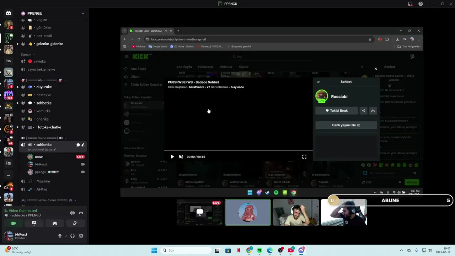Click YouTube bookmark in shared Chrome
455x256 pixels.
click(x=139, y=46)
